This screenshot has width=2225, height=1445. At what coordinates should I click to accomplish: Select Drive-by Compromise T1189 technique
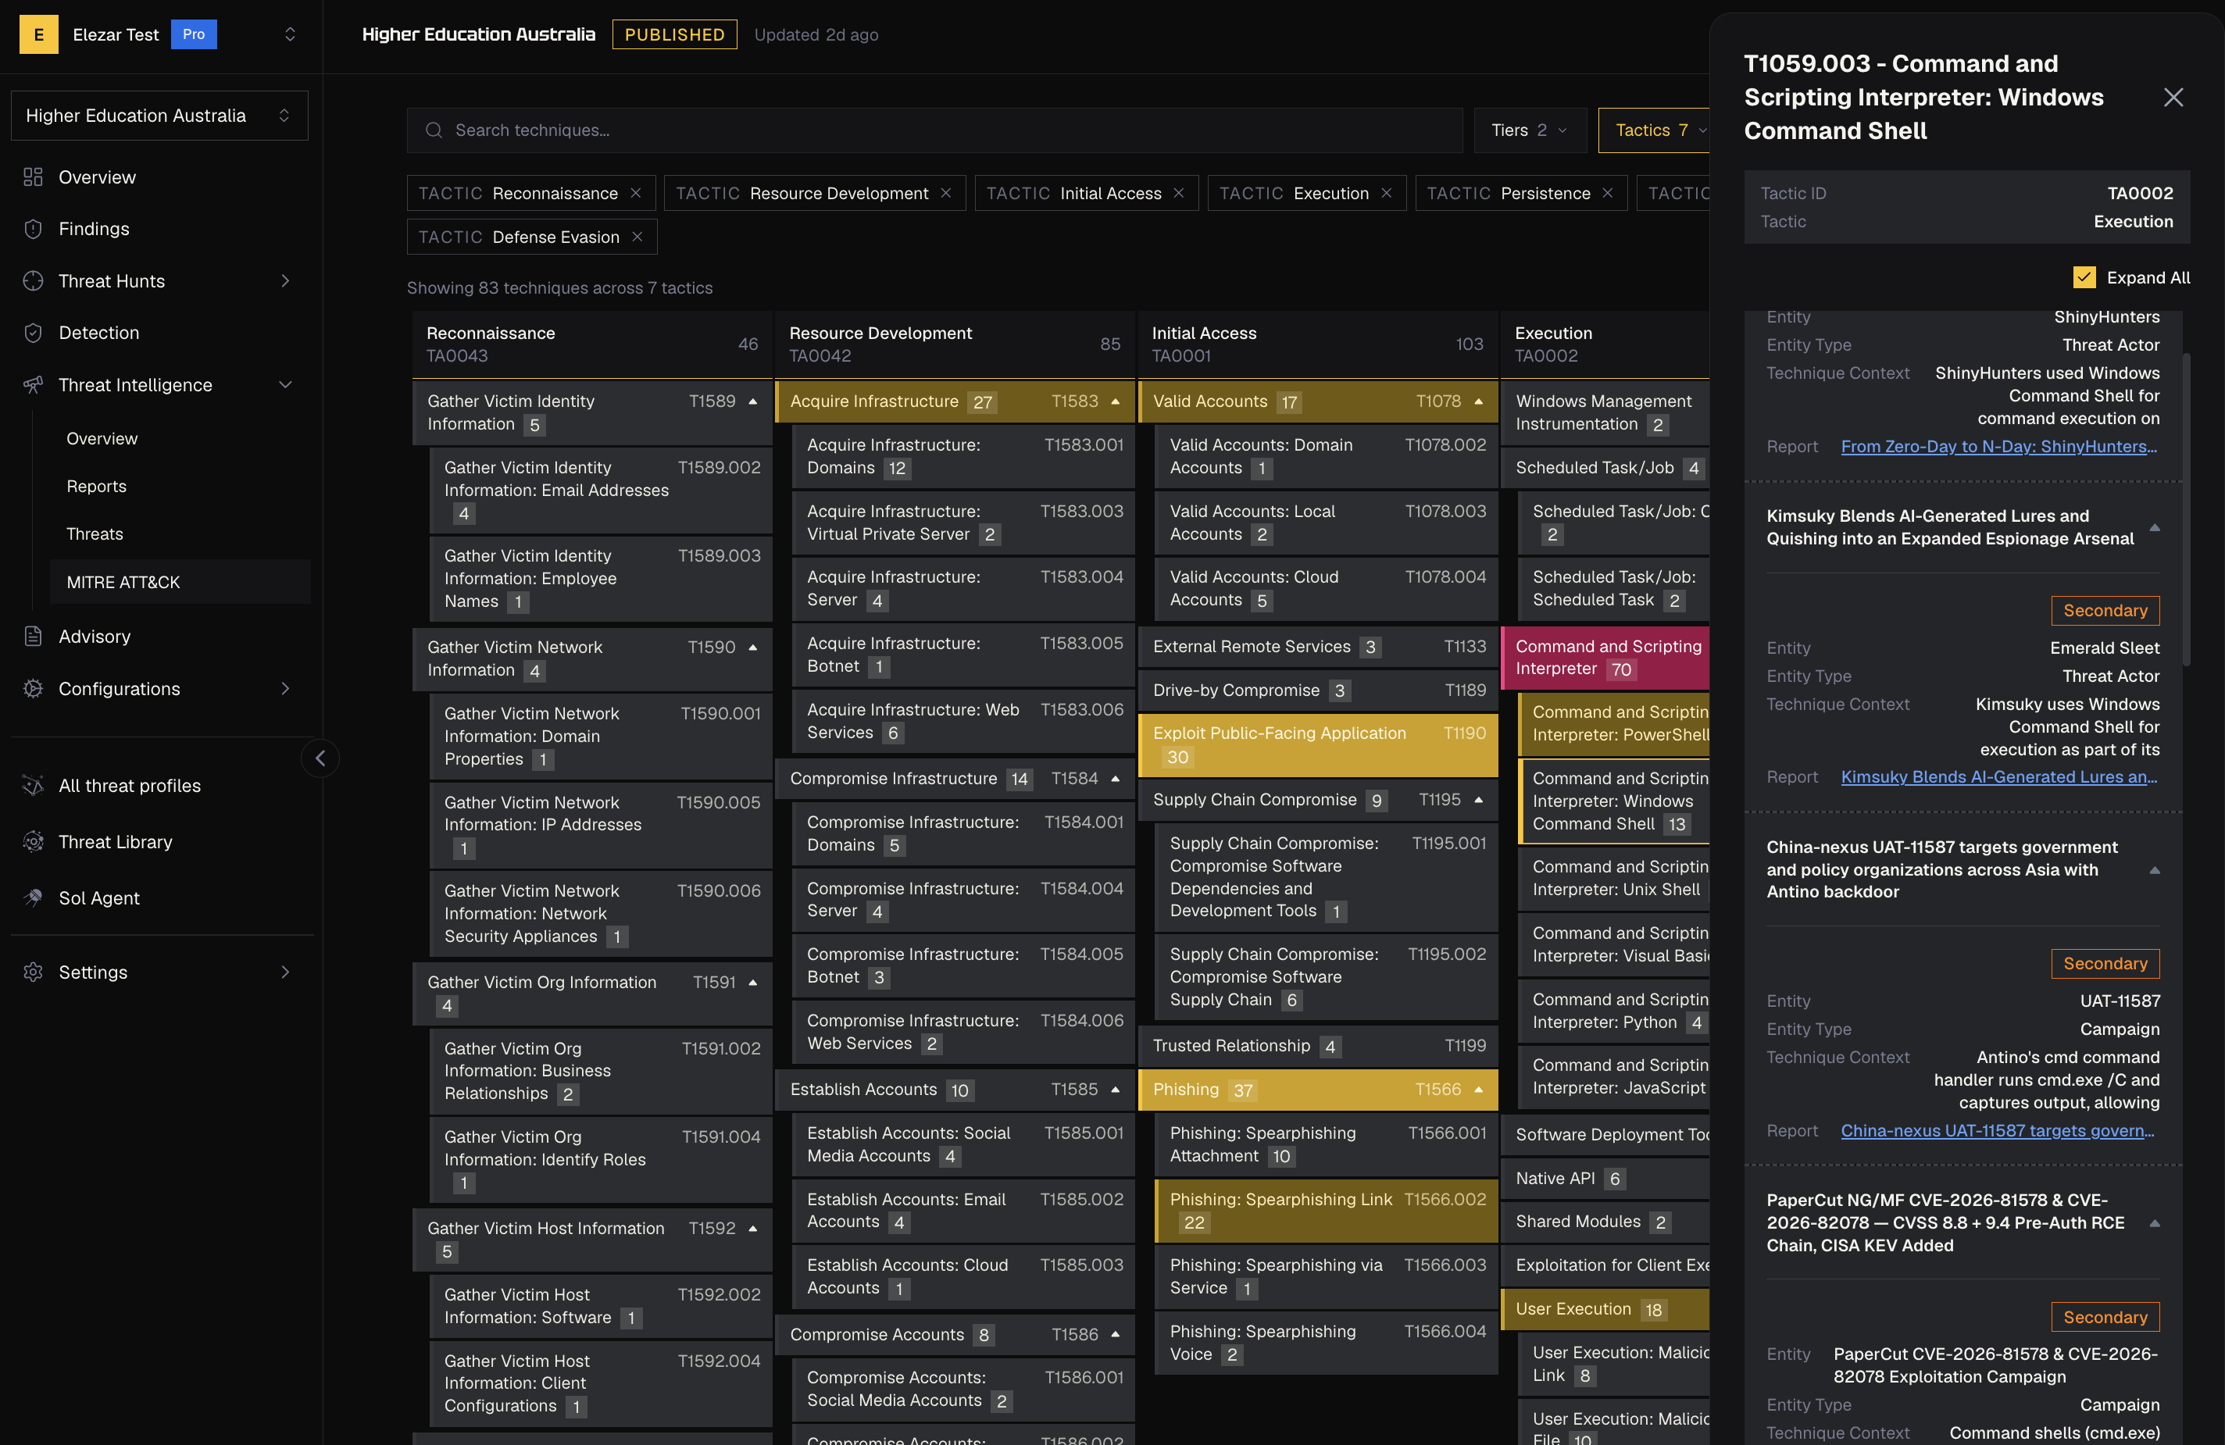(x=1318, y=690)
